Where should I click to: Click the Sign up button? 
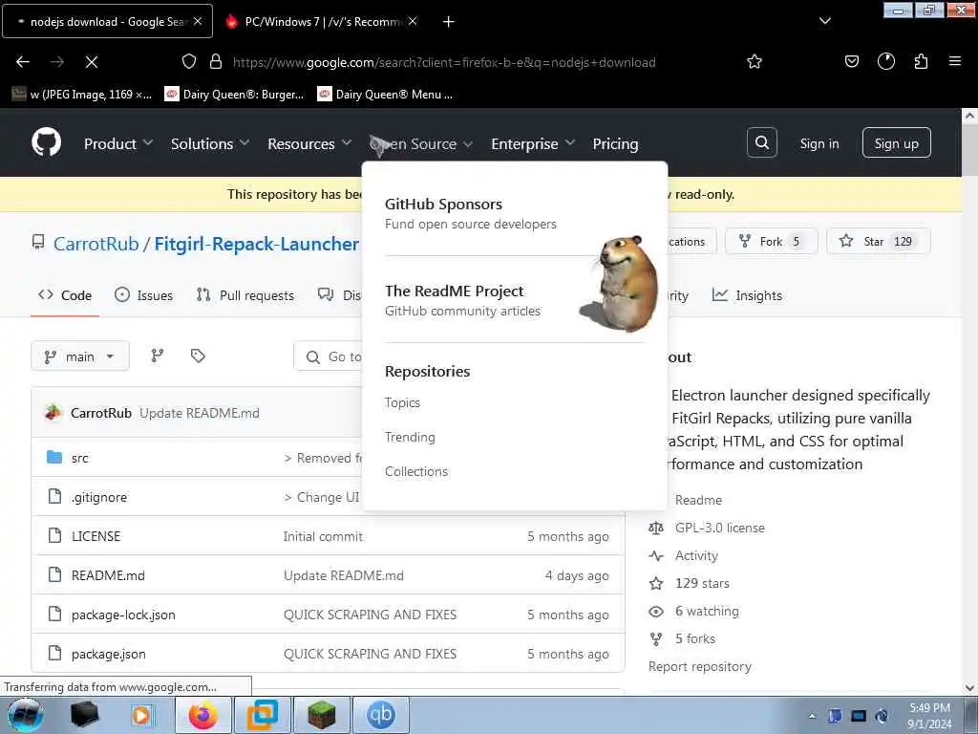coord(896,143)
